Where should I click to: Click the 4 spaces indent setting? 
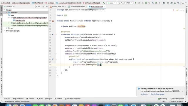click(x=180, y=102)
